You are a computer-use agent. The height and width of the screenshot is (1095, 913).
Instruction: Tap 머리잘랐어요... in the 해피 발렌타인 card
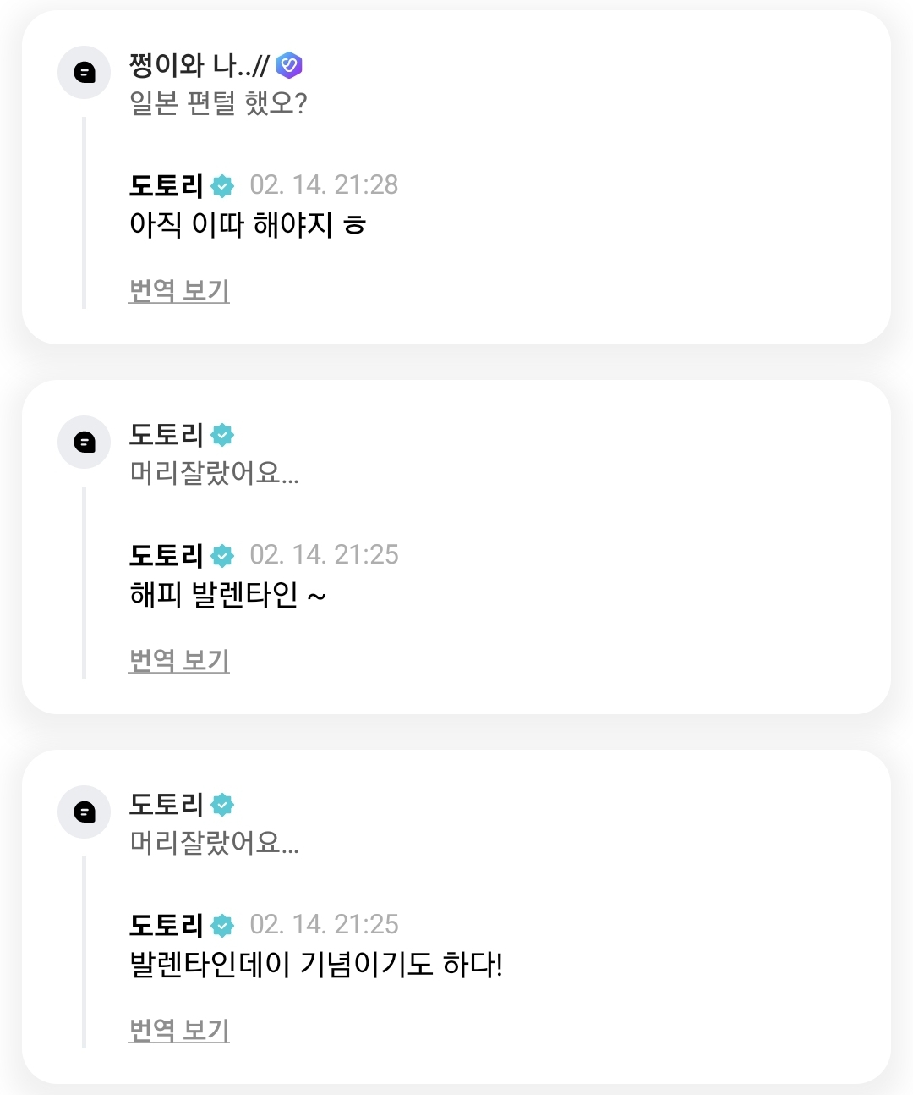(214, 472)
